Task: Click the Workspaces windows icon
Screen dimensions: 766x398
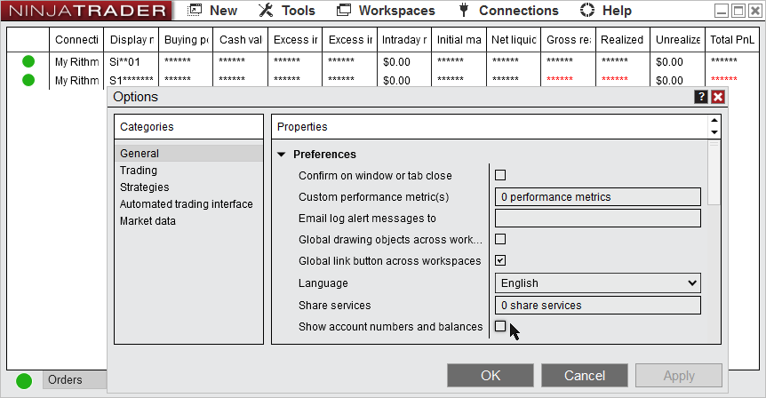Action: click(344, 10)
